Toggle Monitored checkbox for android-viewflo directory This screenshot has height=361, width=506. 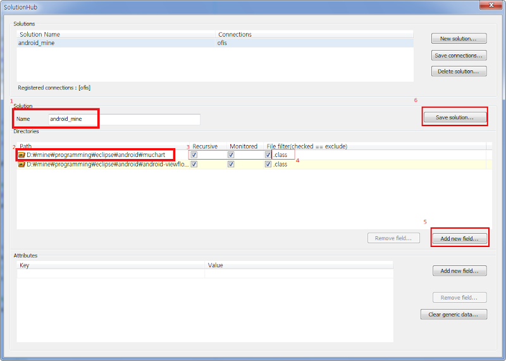point(231,164)
